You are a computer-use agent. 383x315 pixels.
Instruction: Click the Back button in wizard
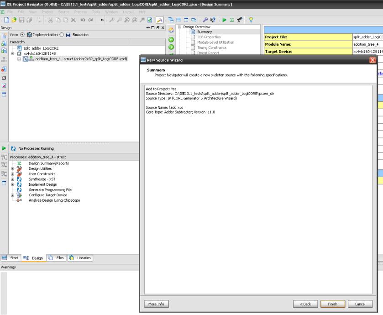(305, 304)
